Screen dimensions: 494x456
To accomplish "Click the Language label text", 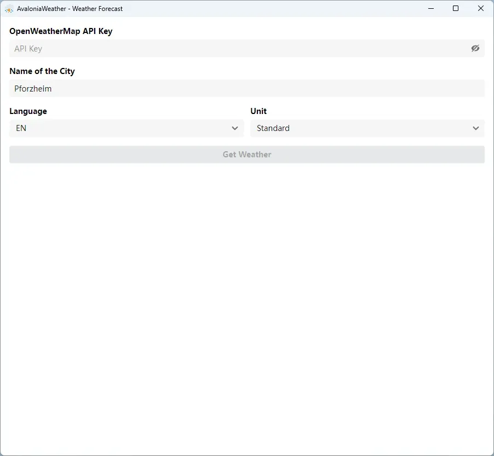I will pyautogui.click(x=28, y=111).
